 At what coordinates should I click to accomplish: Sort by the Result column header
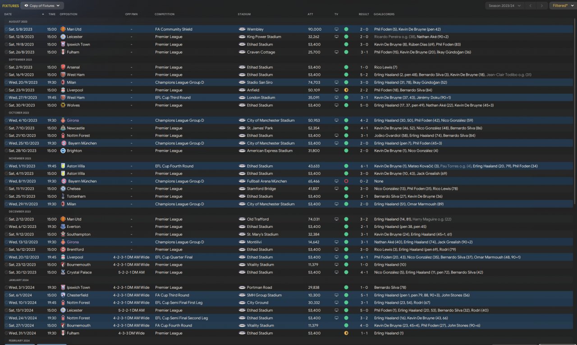pos(364,14)
